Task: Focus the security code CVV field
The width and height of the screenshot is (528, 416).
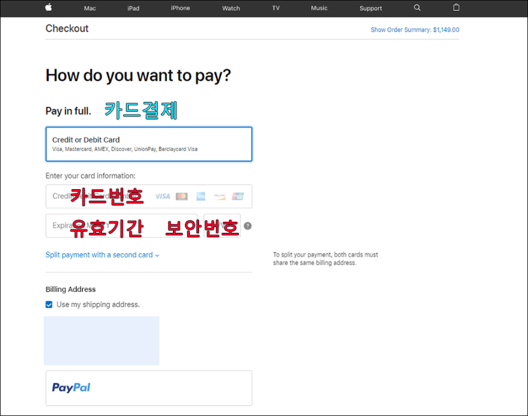Action: 222,226
